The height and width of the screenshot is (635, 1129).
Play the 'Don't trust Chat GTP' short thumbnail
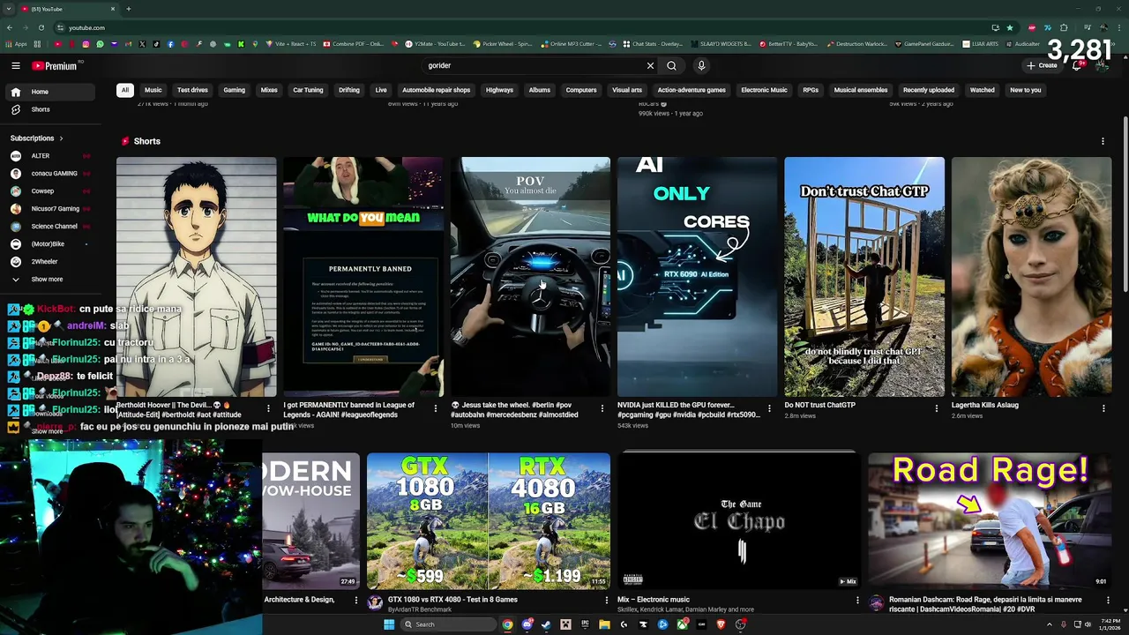tap(864, 277)
